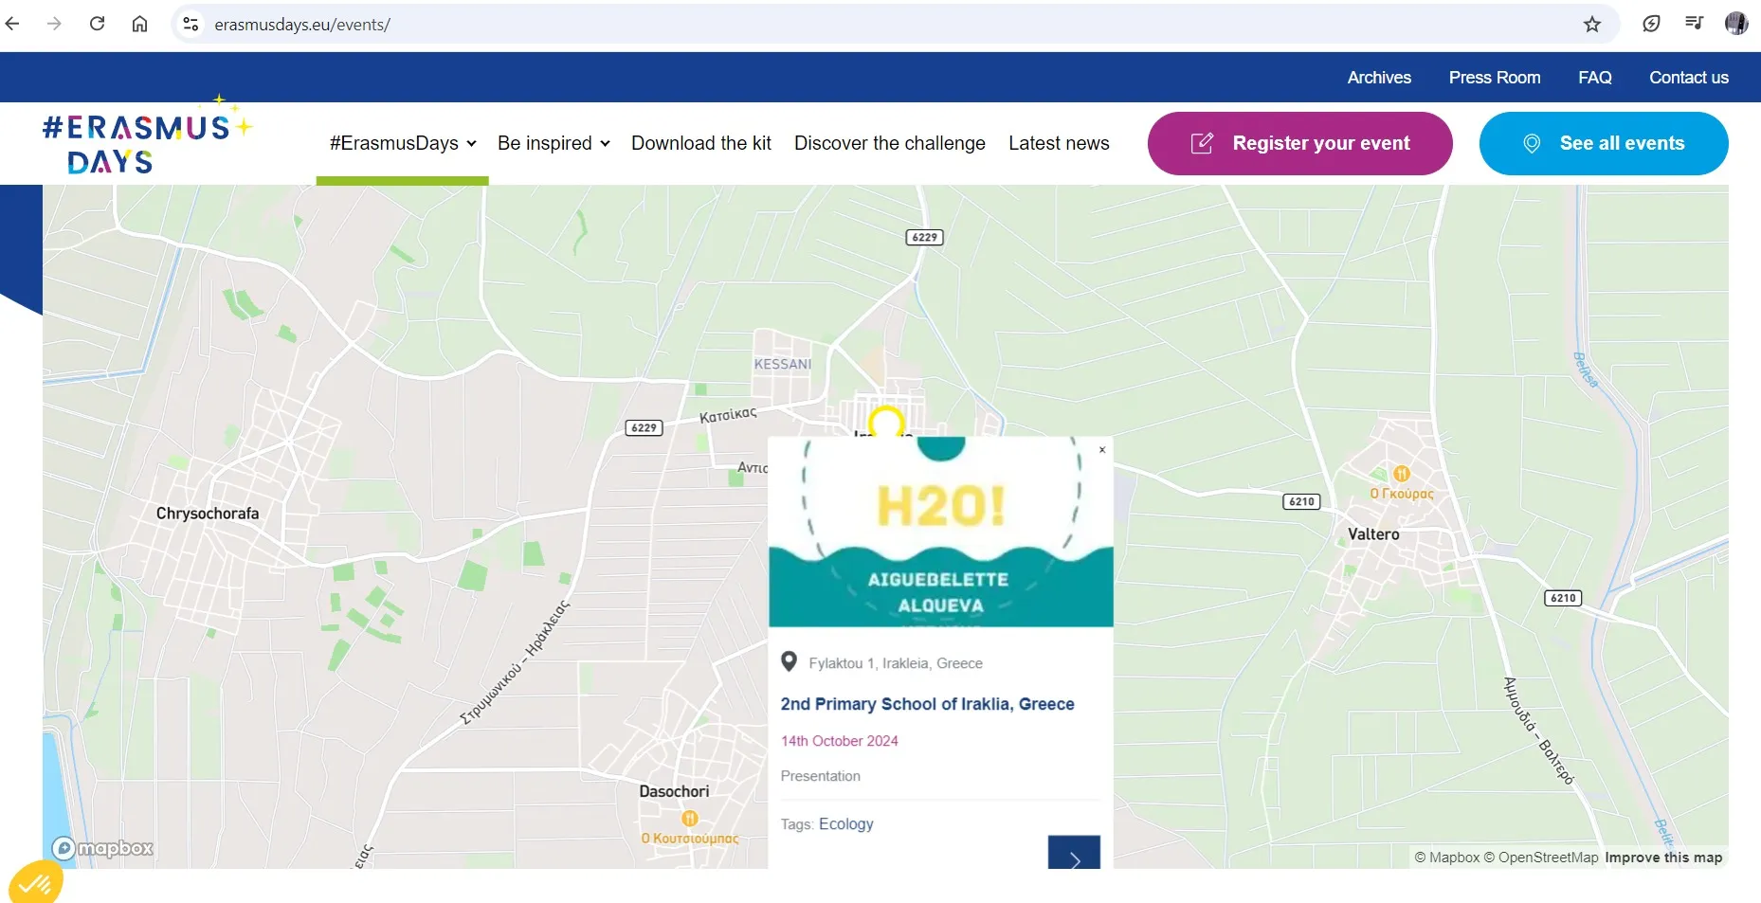Open Download the kit menu item
Image resolution: width=1761 pixels, height=903 pixels.
click(700, 143)
